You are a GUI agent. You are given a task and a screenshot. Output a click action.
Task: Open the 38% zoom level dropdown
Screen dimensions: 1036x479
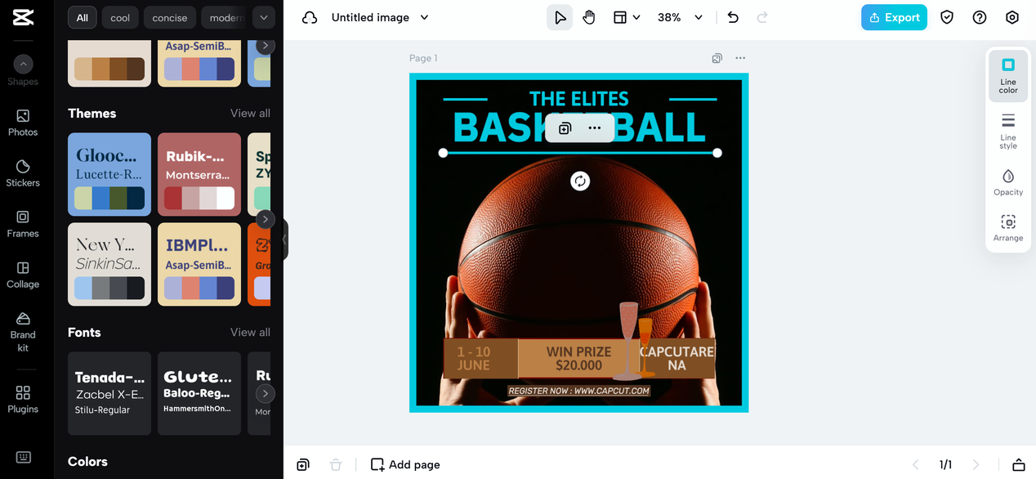coord(680,17)
